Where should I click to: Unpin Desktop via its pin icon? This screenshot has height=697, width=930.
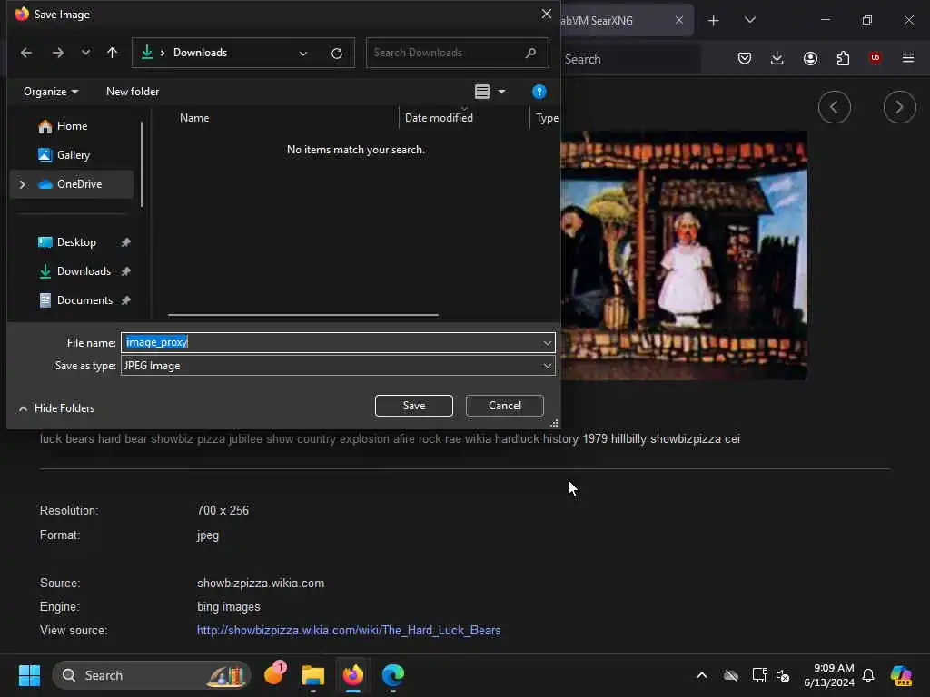(x=125, y=242)
